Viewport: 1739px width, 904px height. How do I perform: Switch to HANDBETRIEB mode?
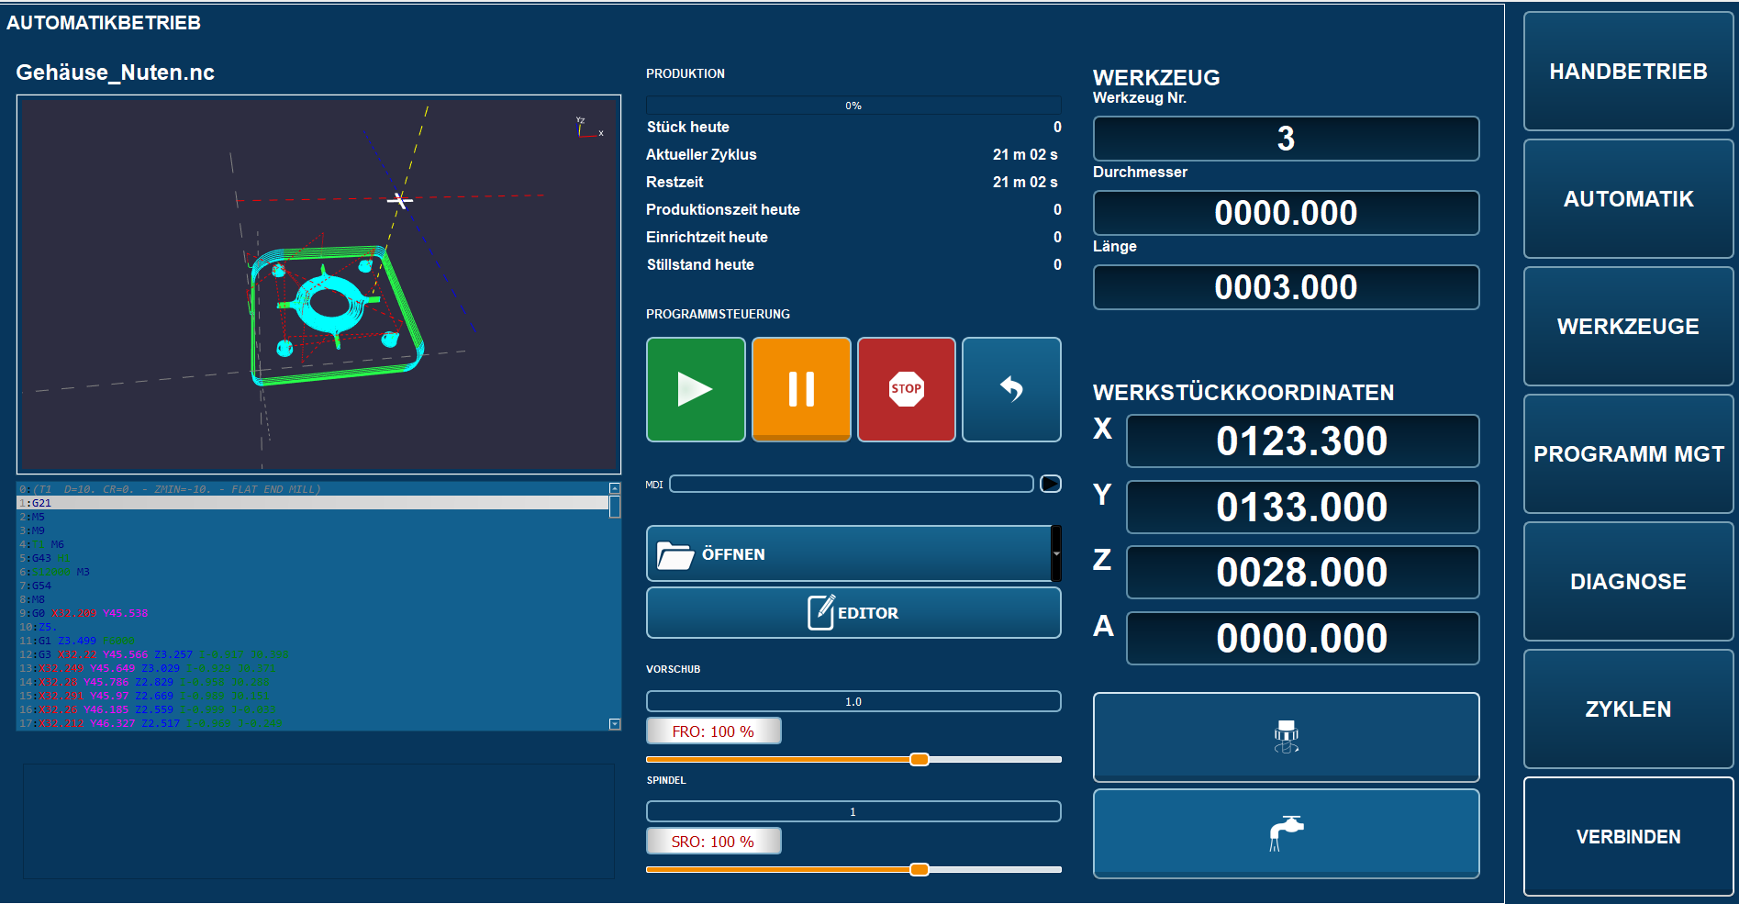(x=1628, y=72)
